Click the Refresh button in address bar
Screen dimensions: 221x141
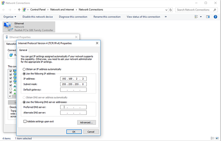171,10
